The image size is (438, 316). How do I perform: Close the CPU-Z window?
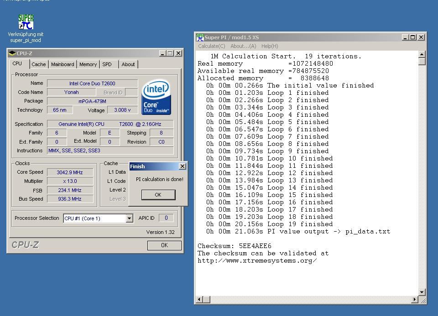coord(178,53)
